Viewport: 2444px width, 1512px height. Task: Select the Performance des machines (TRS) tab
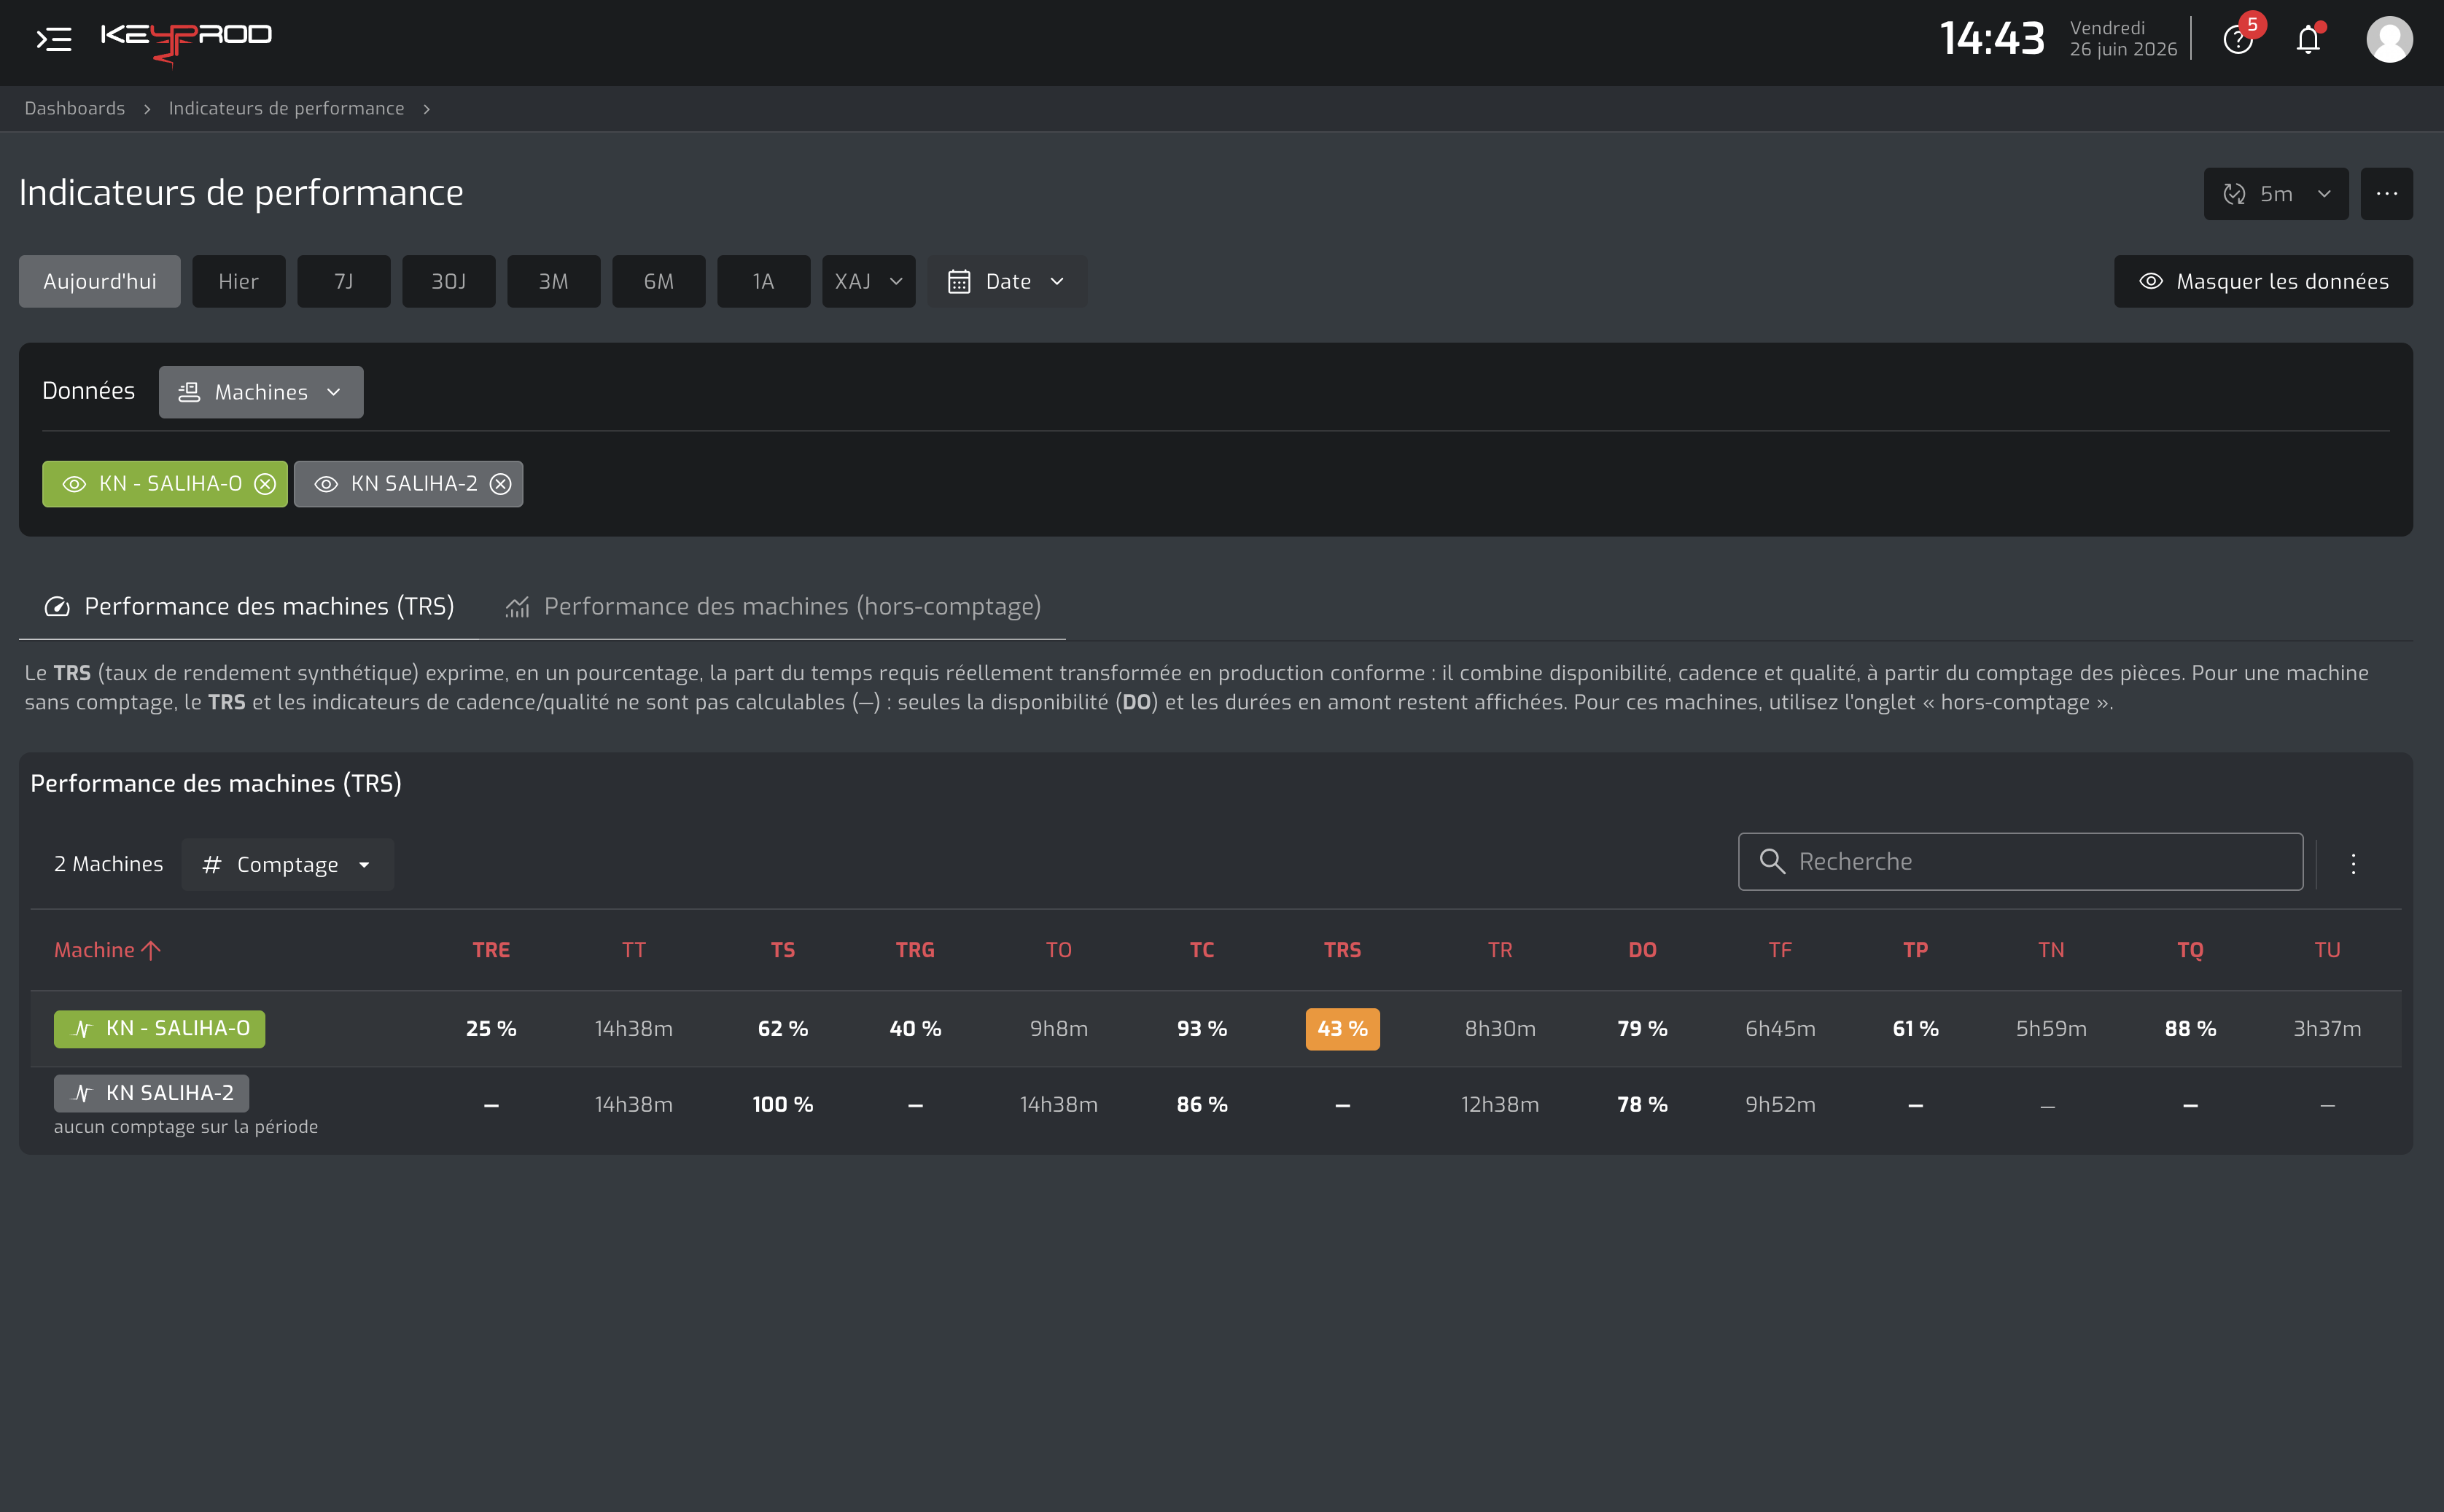248,607
